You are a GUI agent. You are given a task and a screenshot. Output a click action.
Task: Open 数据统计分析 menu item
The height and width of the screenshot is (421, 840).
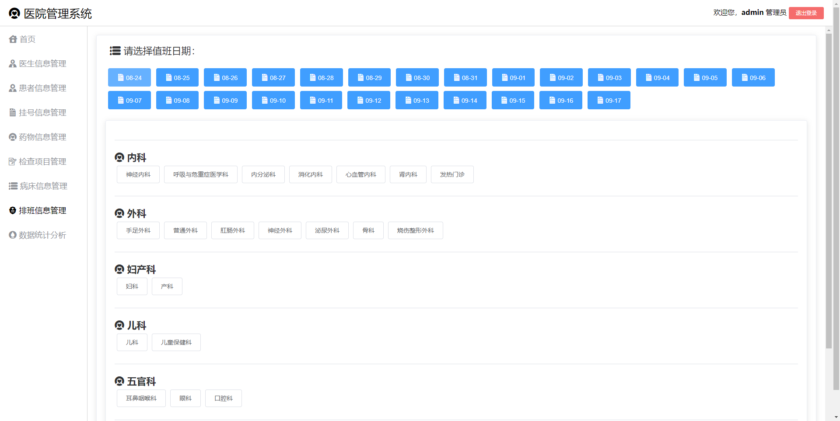(x=43, y=235)
